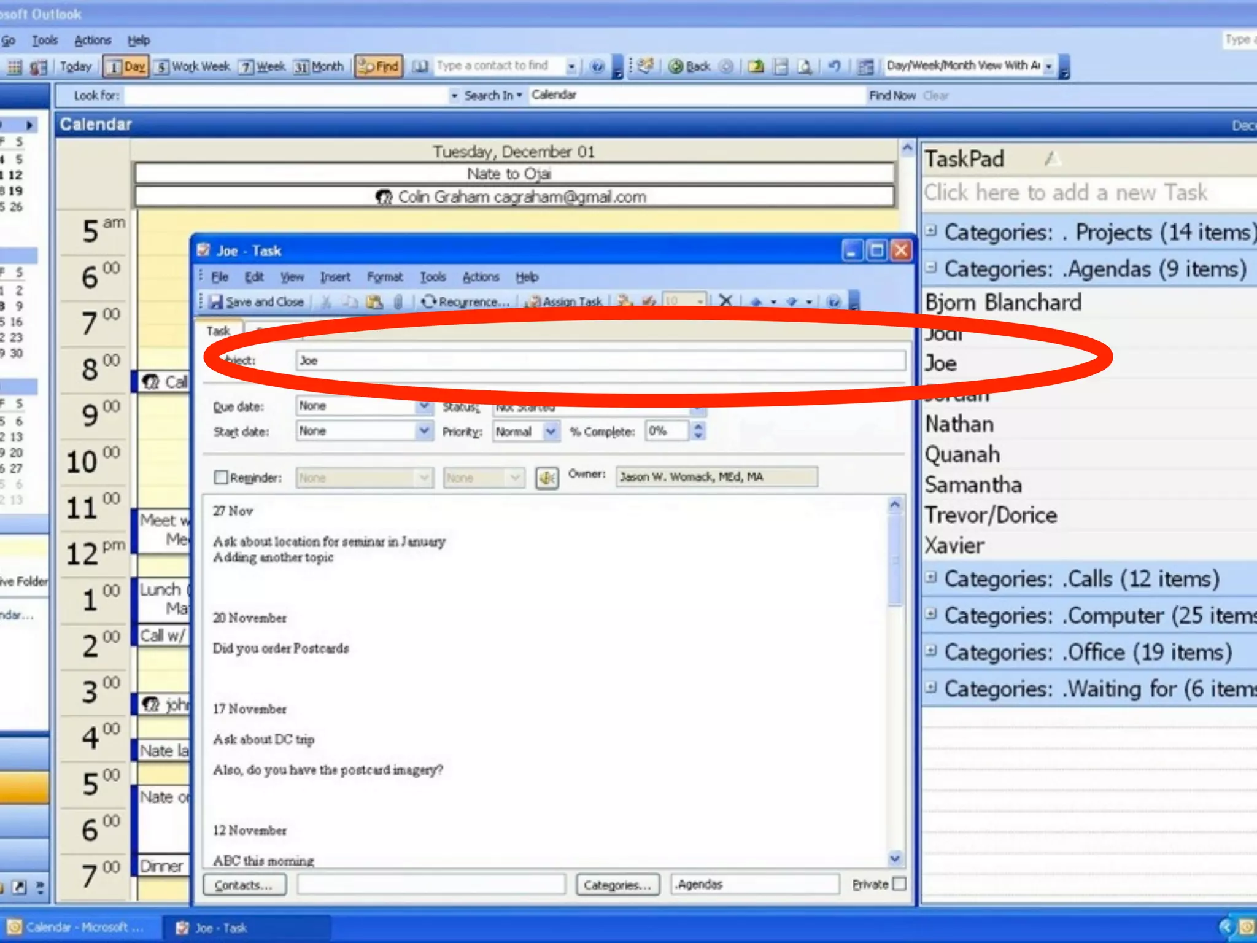Open the Actions menu in Outlook
This screenshot has height=943, width=1257.
(x=93, y=41)
